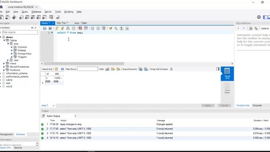Refresh the result grid data
Screen dimensions: 270x152
62,69
